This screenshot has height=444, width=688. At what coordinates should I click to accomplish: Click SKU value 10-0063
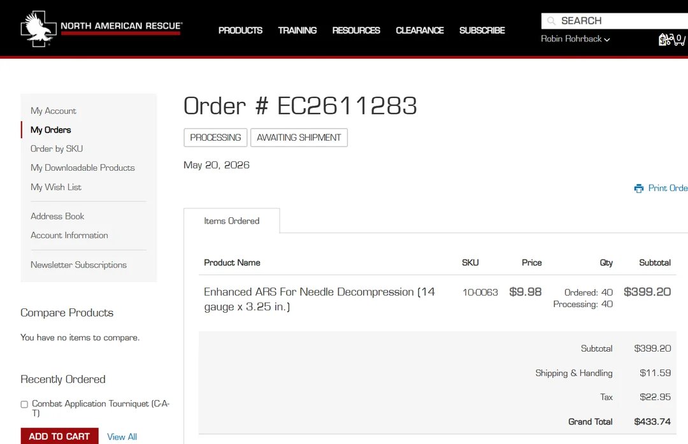click(x=480, y=292)
